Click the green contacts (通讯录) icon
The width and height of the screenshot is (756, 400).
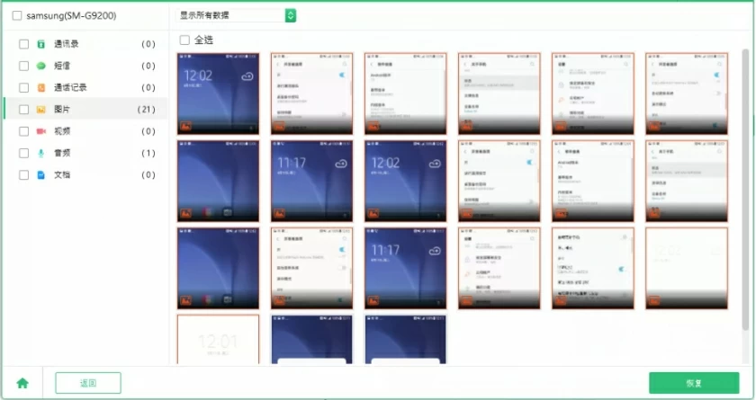coord(40,43)
